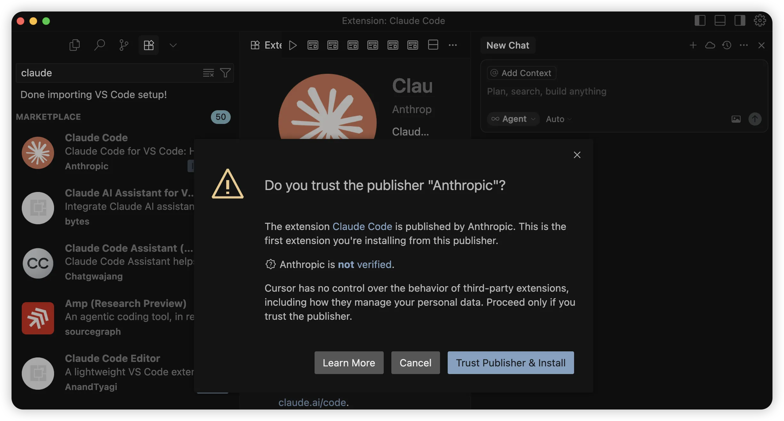
Task: Toggle the primary sidebar layout
Action: point(700,21)
